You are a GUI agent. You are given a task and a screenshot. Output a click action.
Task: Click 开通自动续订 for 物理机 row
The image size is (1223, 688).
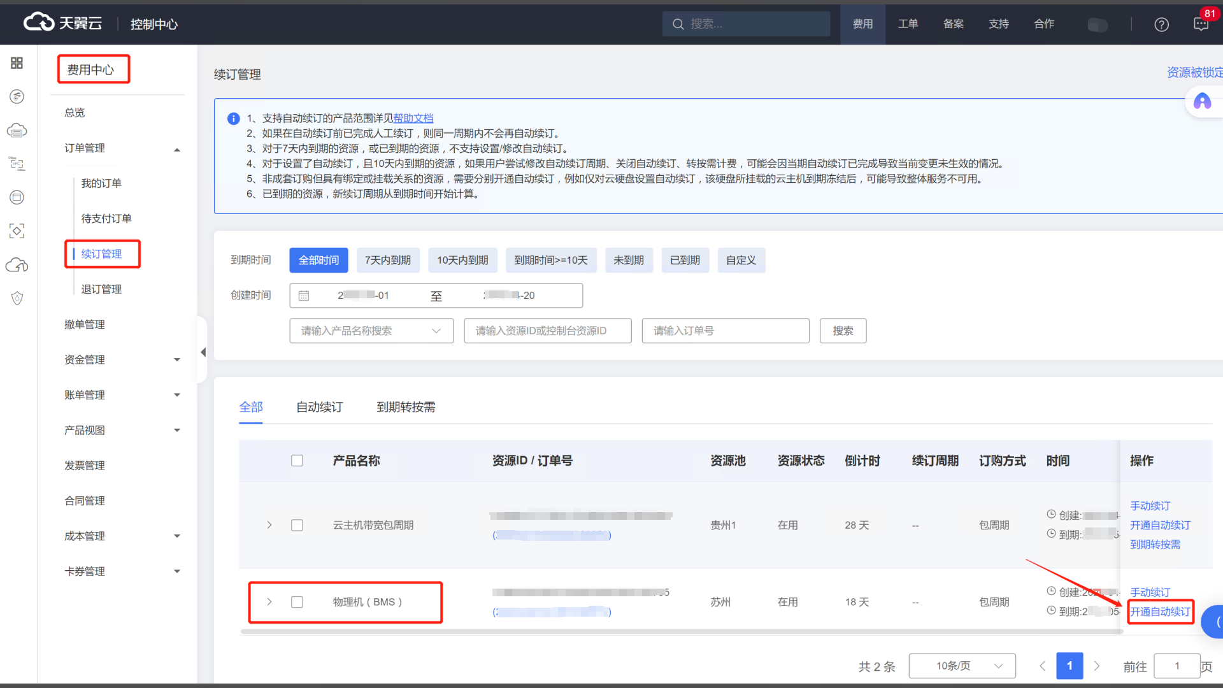[1160, 612]
